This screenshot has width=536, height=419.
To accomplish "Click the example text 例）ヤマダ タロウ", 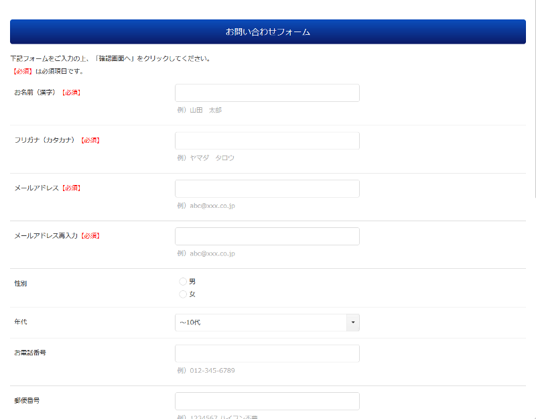I will coord(206,158).
